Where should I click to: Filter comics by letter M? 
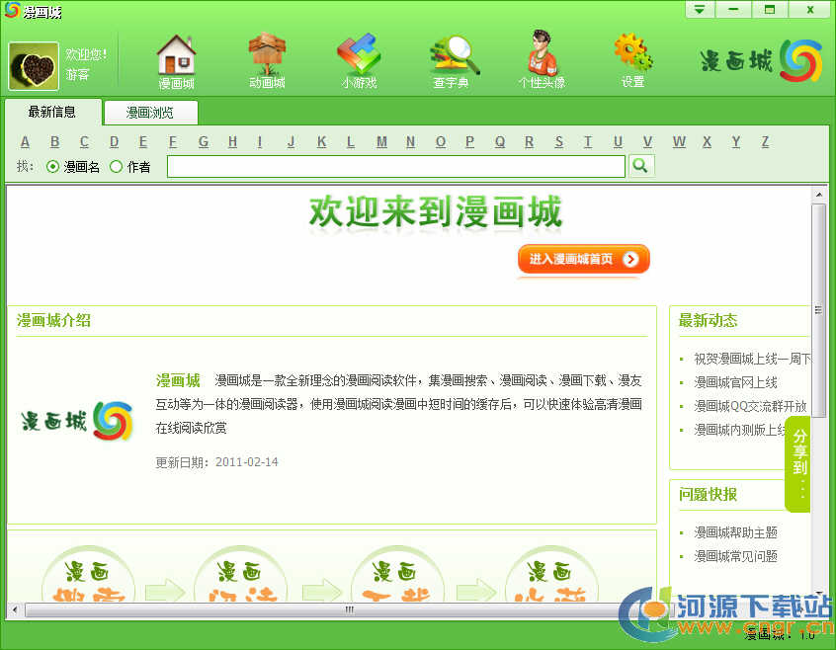[381, 141]
